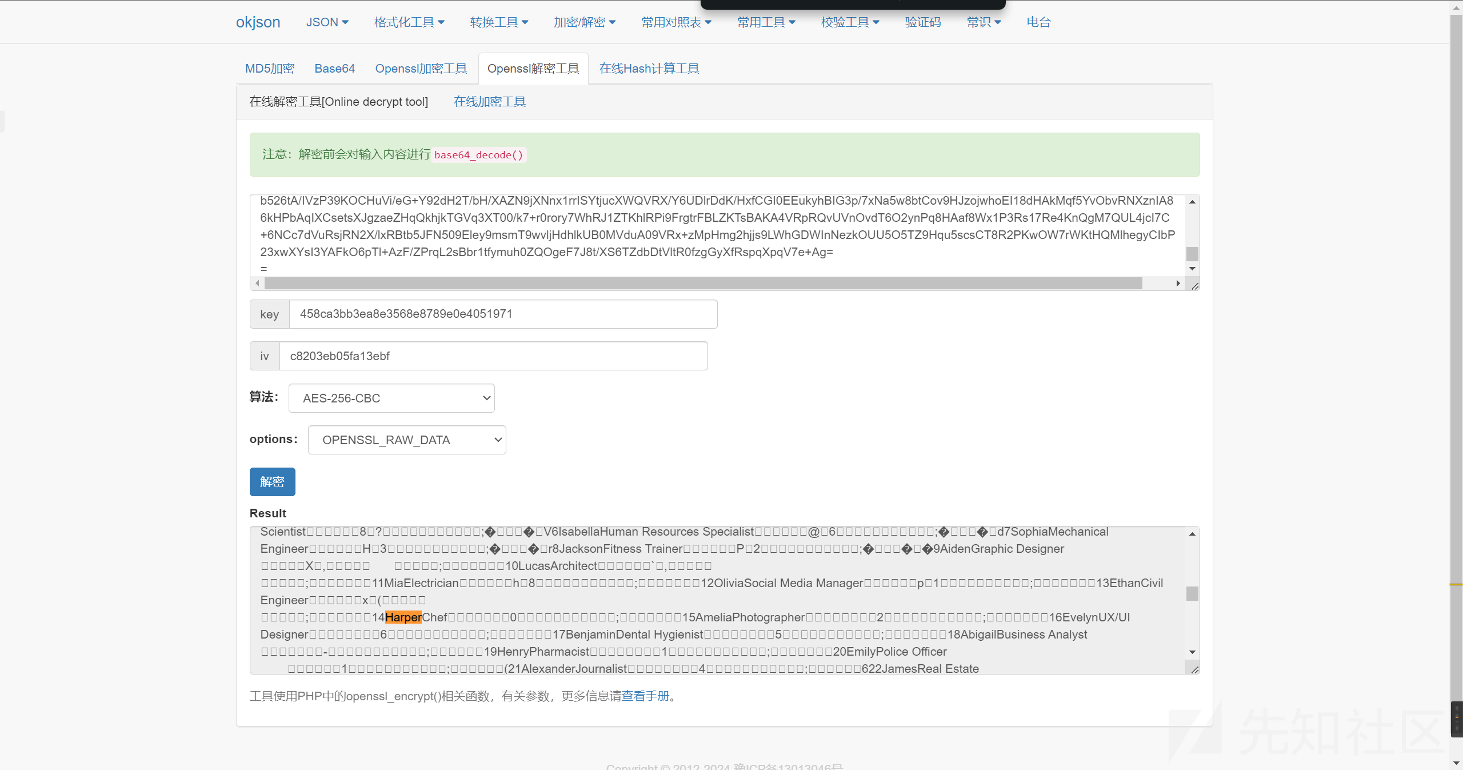Focus the key input field
The width and height of the screenshot is (1463, 770).
[503, 314]
